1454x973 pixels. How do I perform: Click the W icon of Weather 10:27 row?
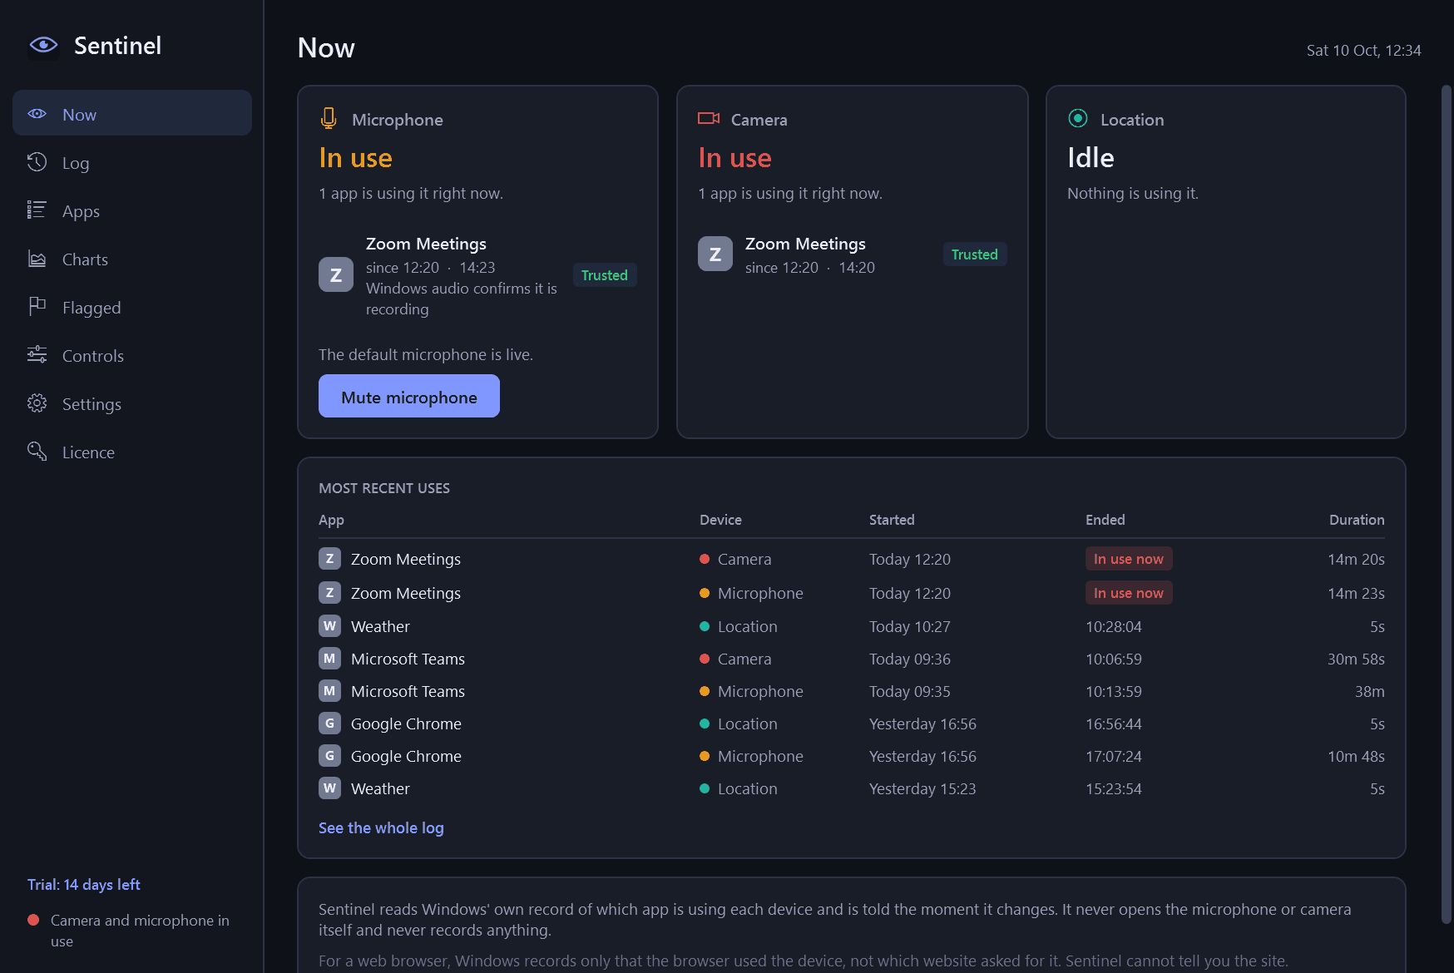[x=329, y=625]
